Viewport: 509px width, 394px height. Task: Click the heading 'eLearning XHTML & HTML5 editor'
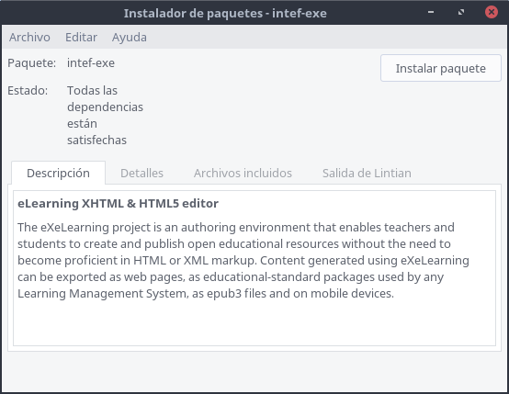(118, 204)
